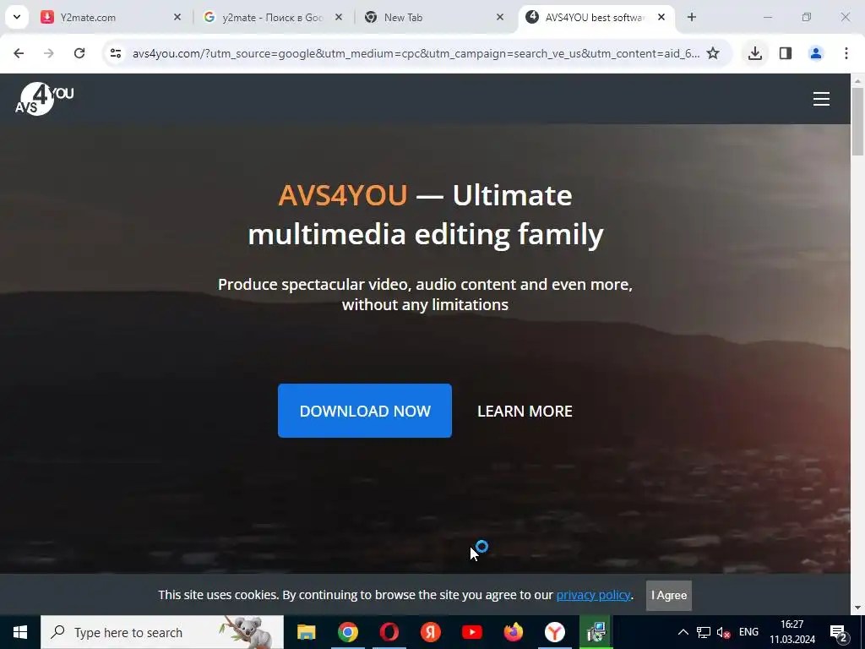The width and height of the screenshot is (865, 649).
Task: Open YouTube app from taskbar
Action: tap(471, 632)
